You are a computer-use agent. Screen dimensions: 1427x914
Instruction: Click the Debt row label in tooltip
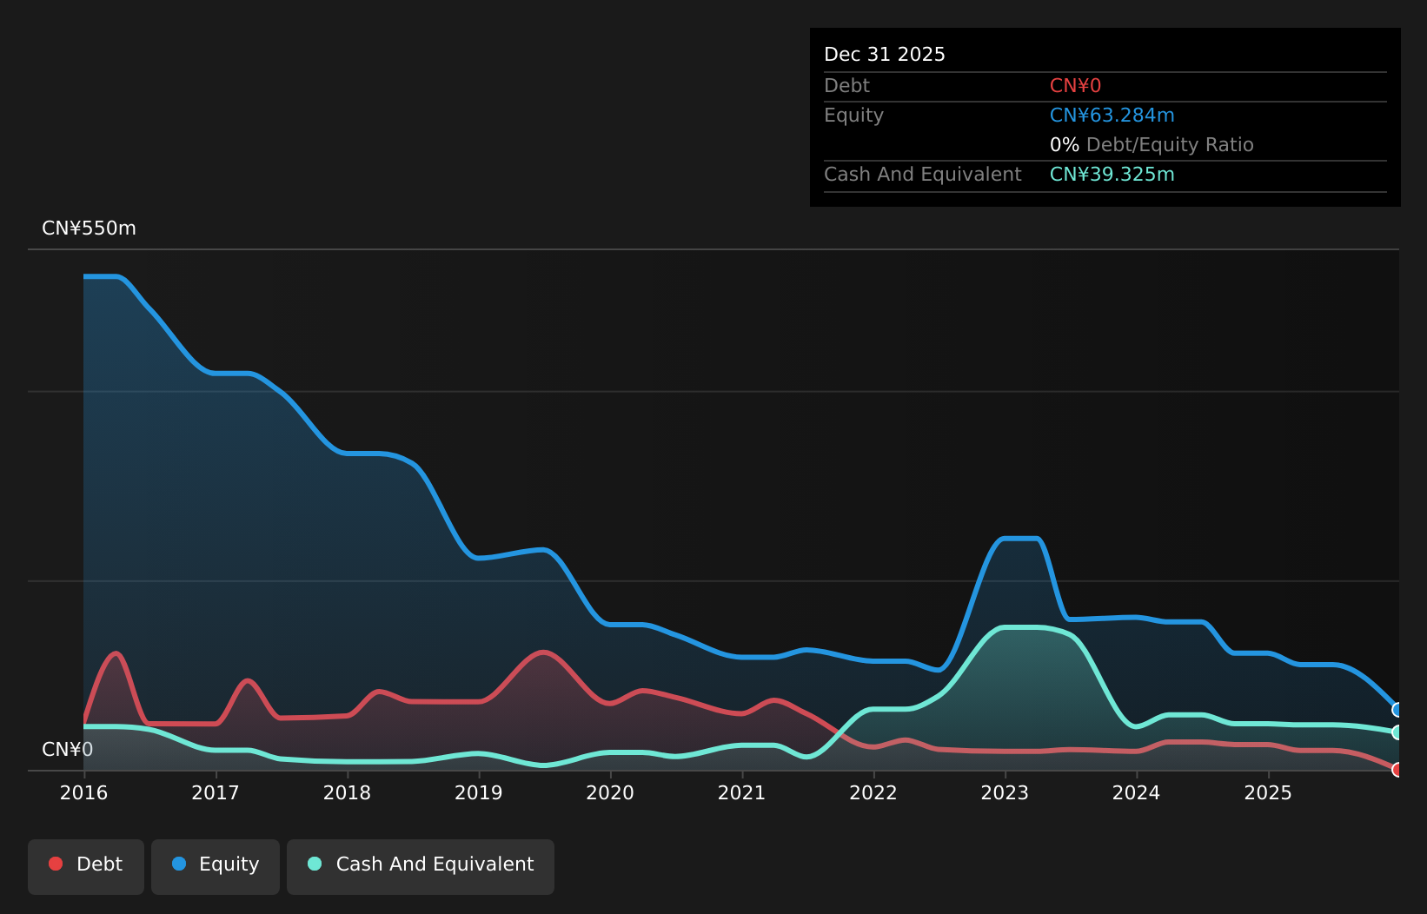point(846,86)
